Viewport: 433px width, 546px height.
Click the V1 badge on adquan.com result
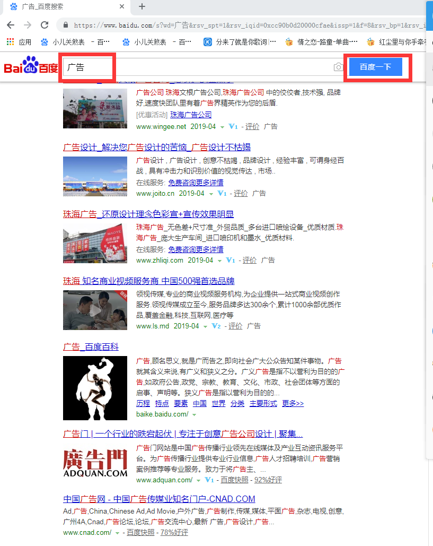point(209,480)
